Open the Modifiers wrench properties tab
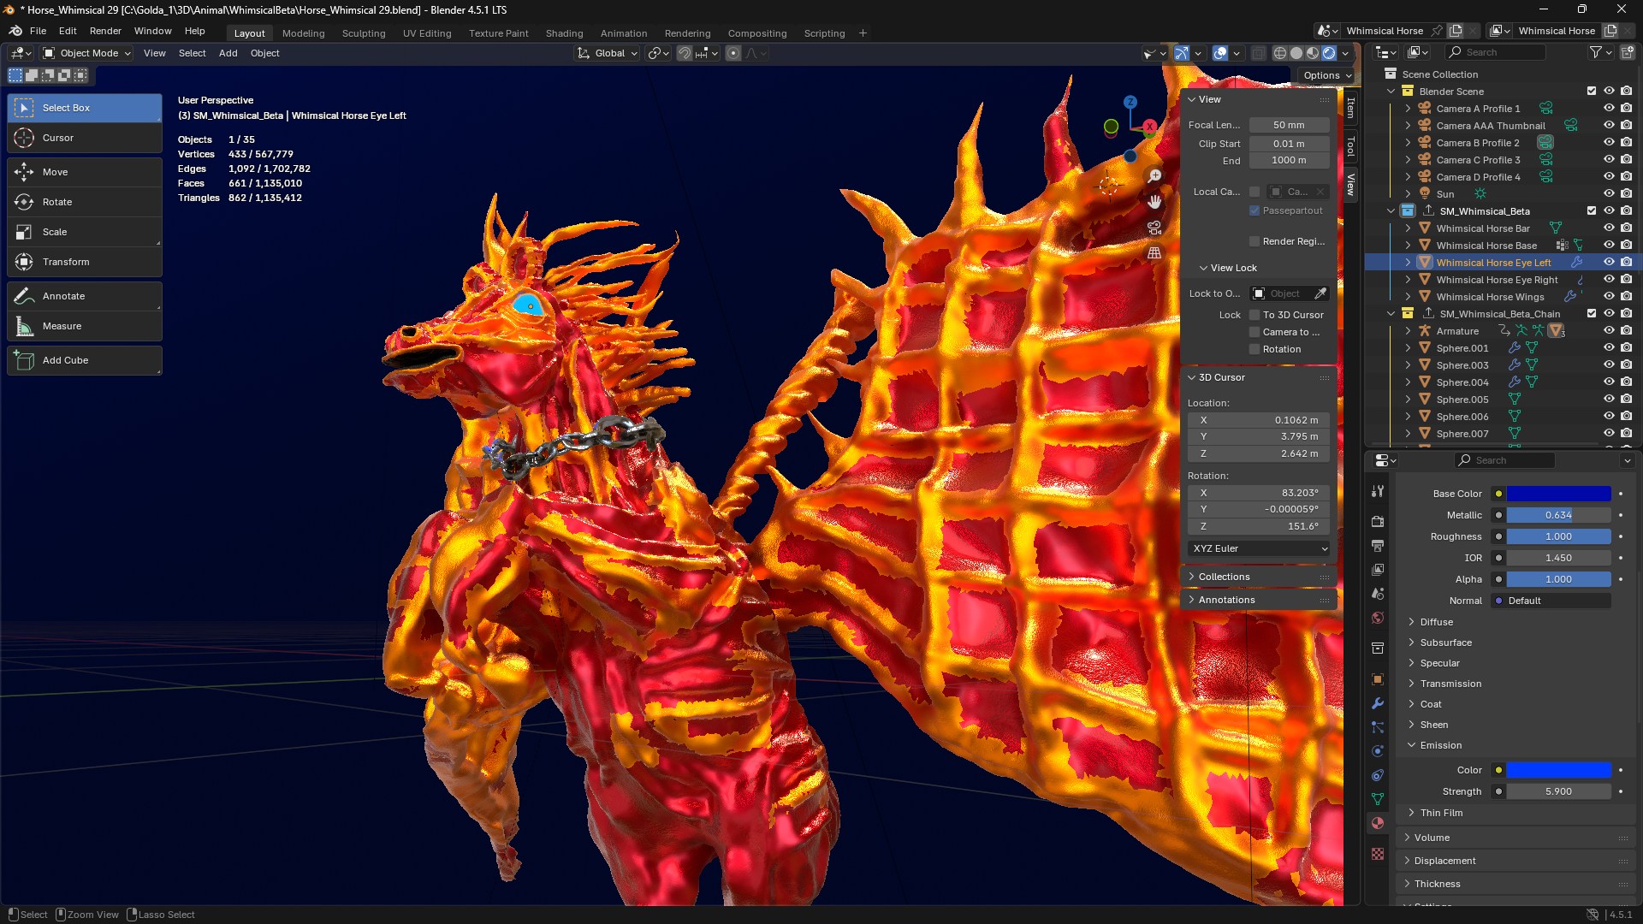1643x924 pixels. (x=1378, y=703)
